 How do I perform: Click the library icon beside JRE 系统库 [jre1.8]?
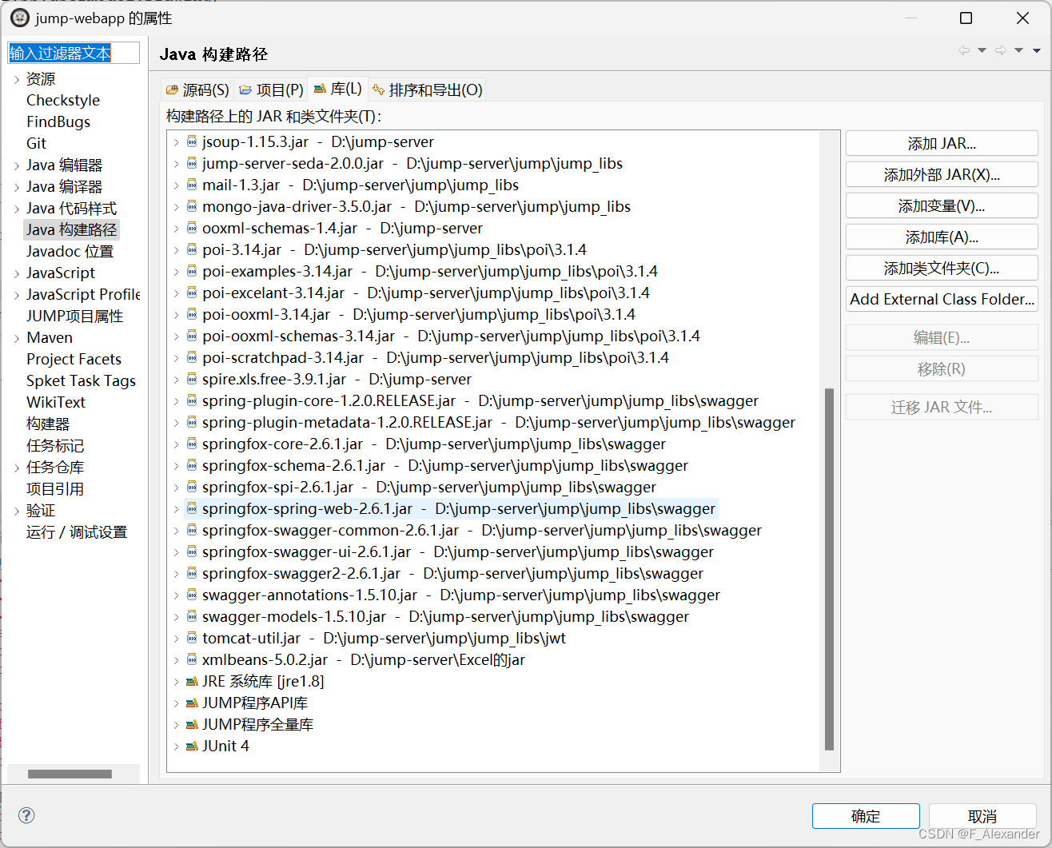(192, 681)
